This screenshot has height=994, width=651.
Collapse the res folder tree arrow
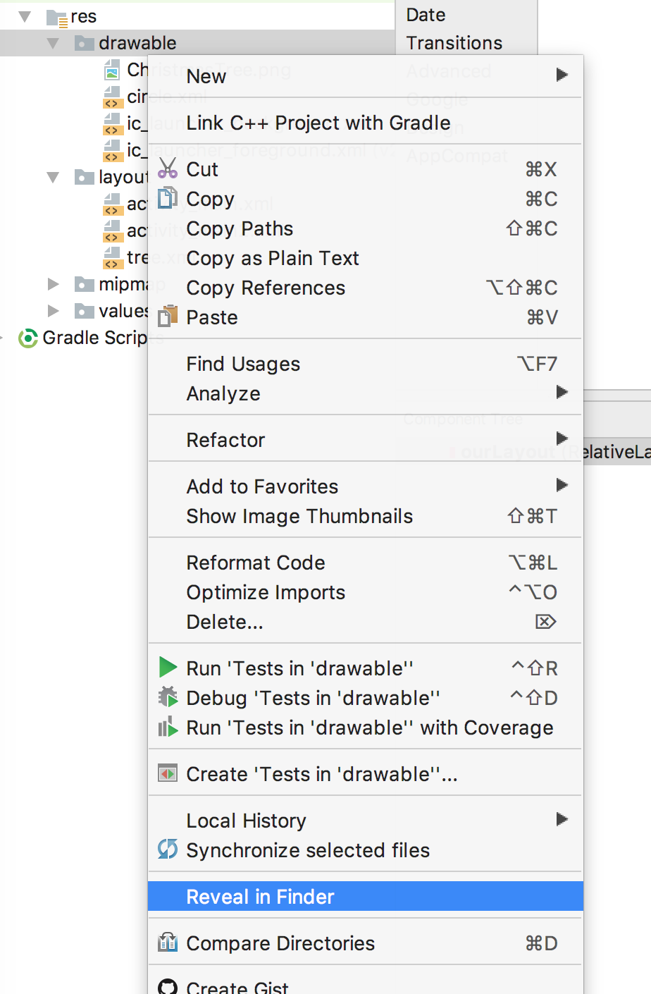(25, 17)
